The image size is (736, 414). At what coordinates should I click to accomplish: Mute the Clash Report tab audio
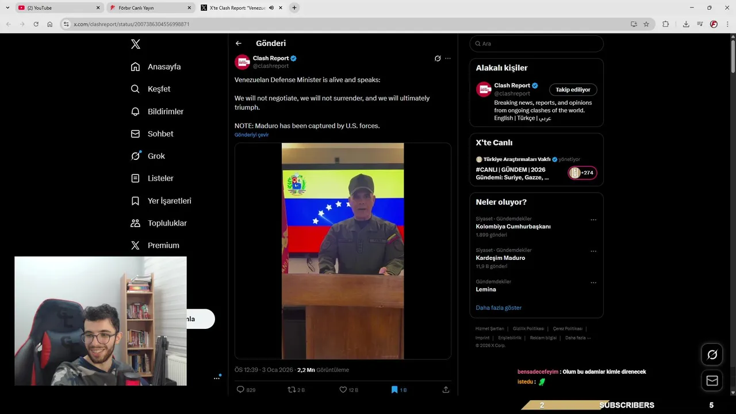click(x=271, y=8)
